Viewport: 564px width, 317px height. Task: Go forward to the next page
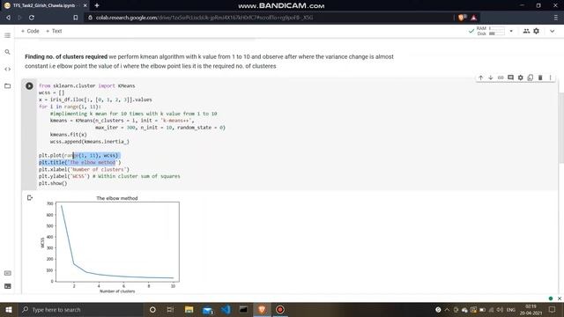19,18
